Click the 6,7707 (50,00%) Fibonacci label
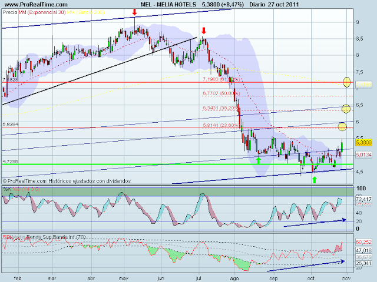The width and height of the screenshot is (377, 282). click(221, 93)
